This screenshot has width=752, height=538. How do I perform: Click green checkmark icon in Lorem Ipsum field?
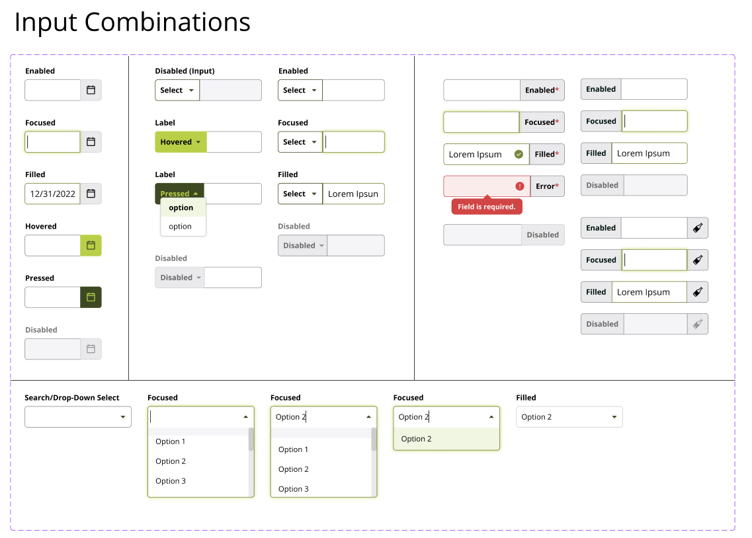pos(519,154)
